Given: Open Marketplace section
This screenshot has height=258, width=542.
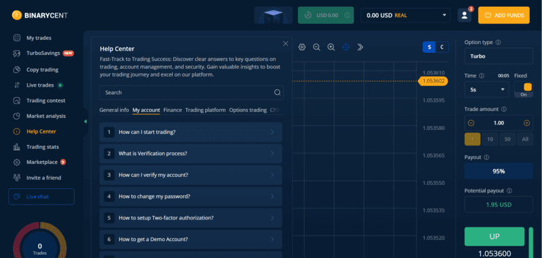Looking at the screenshot, I should [39, 163].
